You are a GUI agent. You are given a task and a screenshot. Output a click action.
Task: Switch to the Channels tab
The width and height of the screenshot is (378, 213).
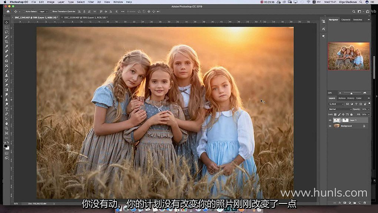346,20
